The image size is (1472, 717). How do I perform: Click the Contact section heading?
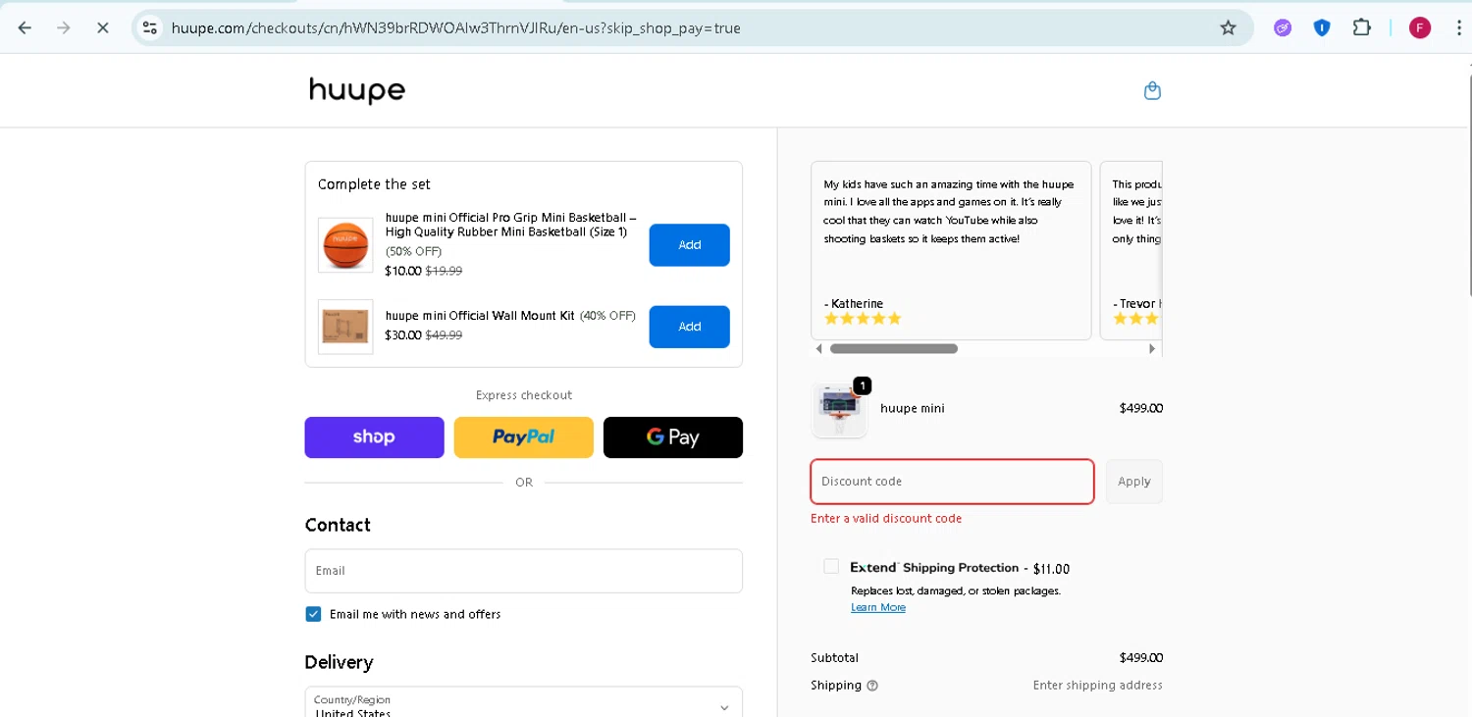[x=338, y=525]
